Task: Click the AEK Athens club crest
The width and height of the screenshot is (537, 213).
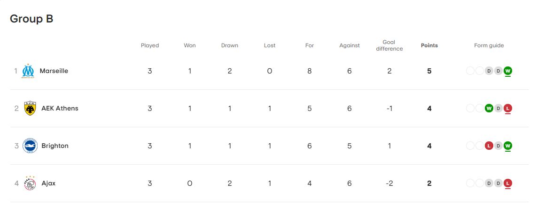Action: tap(30, 109)
